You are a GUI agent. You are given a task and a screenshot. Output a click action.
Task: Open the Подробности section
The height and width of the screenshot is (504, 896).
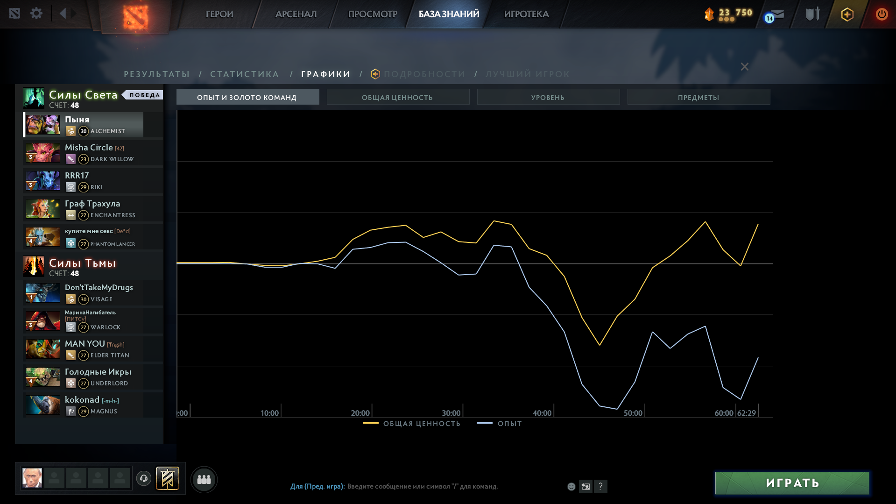[424, 74]
